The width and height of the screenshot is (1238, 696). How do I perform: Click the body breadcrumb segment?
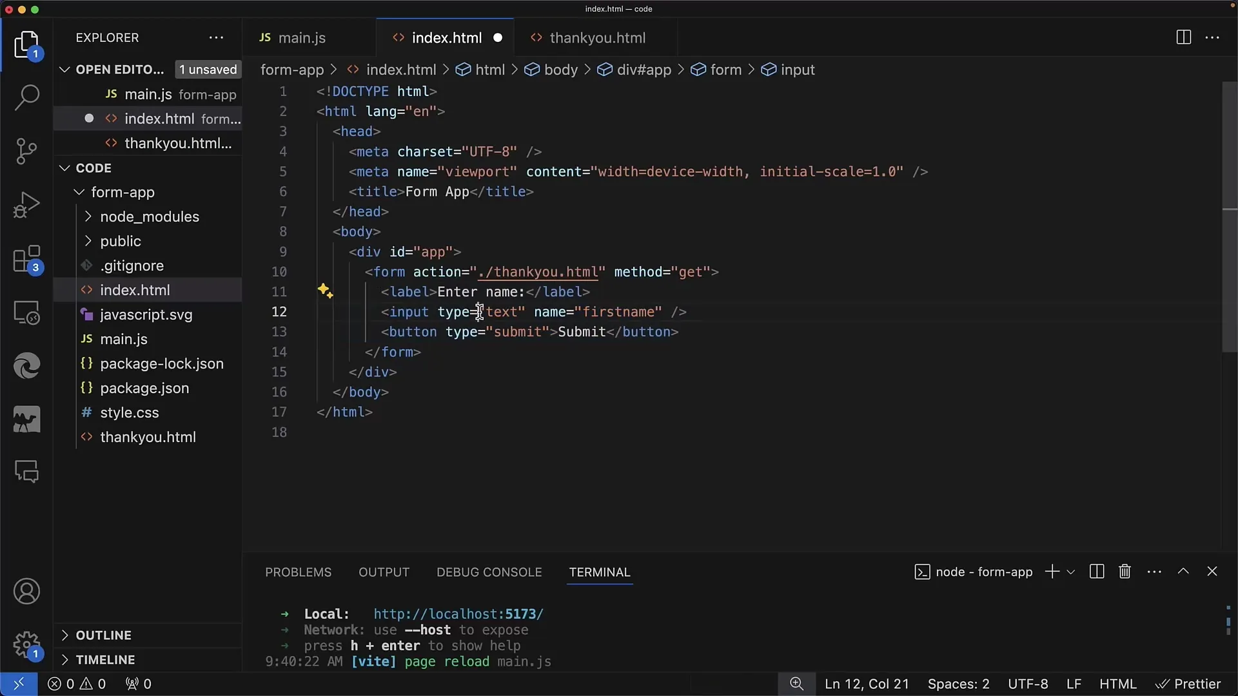pos(552,70)
